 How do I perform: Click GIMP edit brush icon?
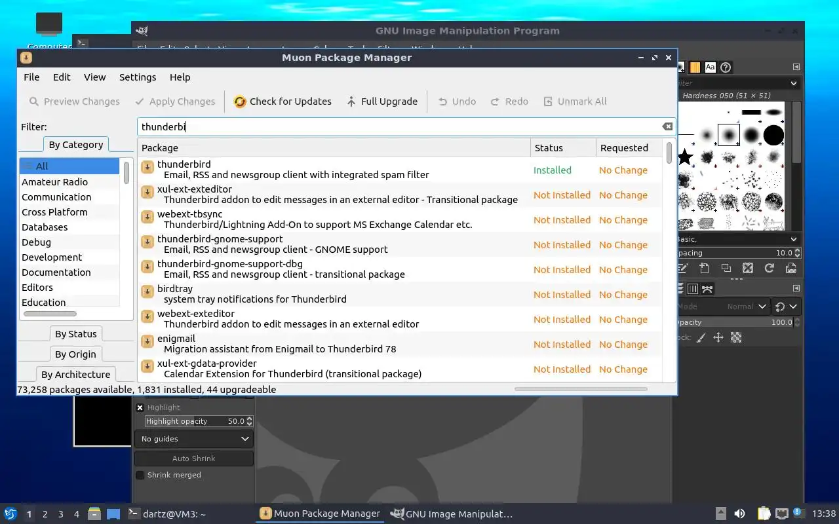[682, 268]
